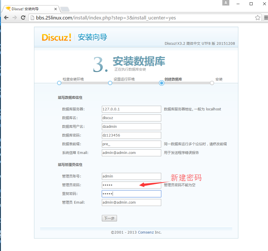Close the Discuz! 安装向导 tab
The height and width of the screenshot is (251, 268).
click(56, 9)
